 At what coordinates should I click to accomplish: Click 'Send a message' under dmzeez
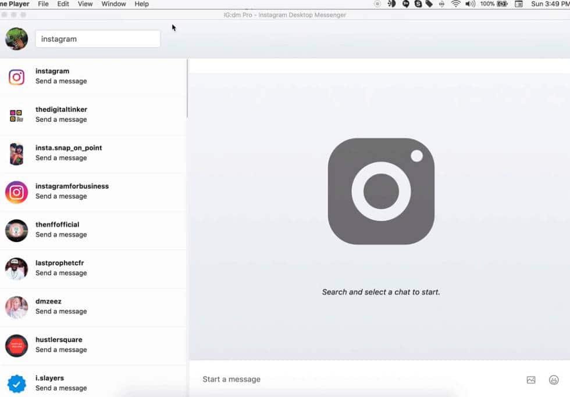pyautogui.click(x=61, y=311)
